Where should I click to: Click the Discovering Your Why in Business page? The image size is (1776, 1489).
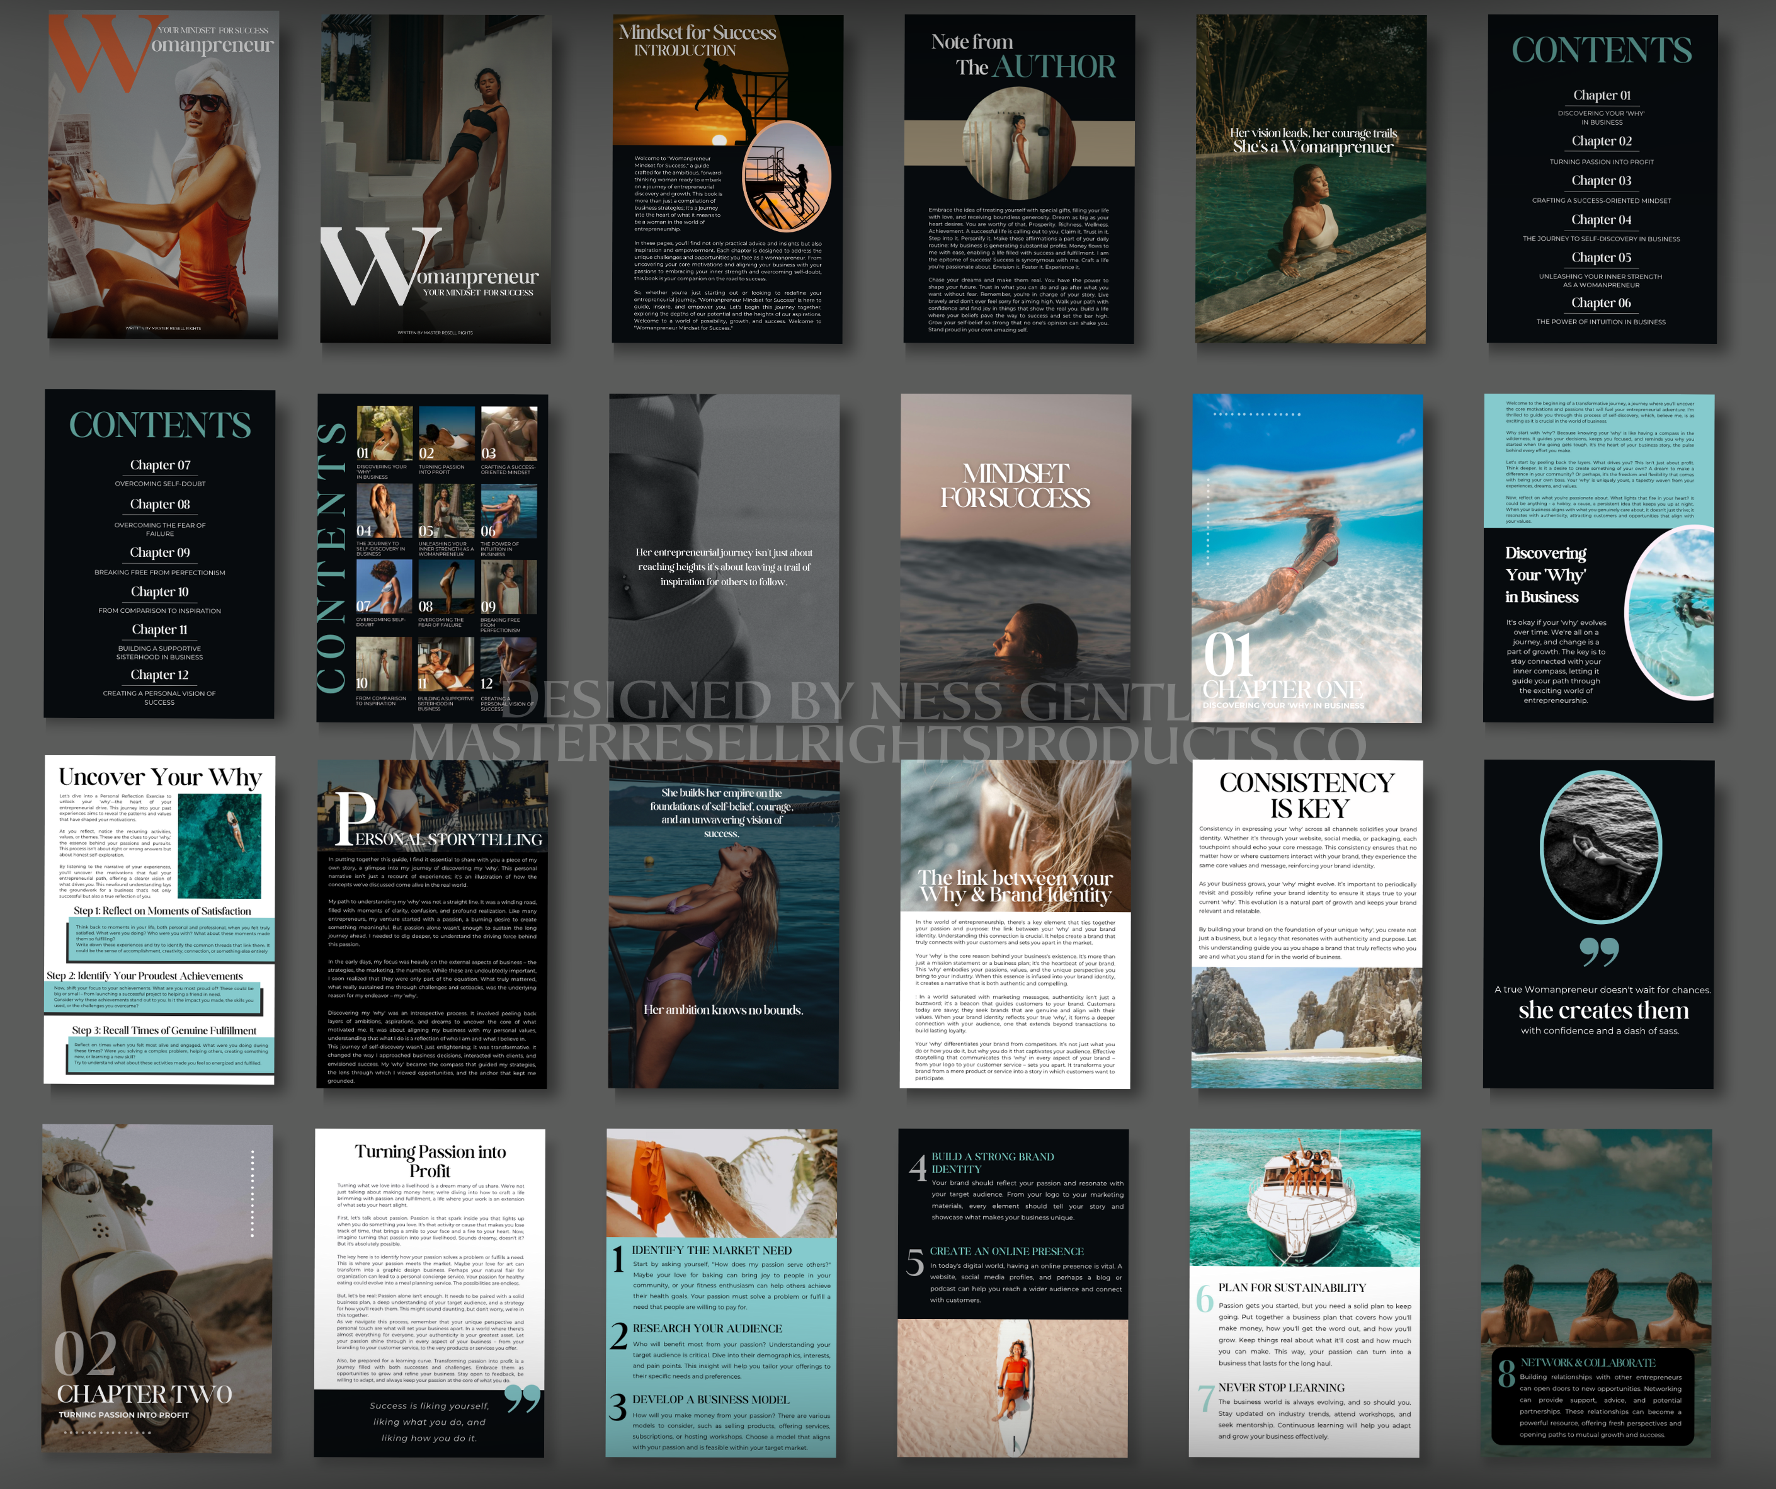pyautogui.click(x=1598, y=558)
